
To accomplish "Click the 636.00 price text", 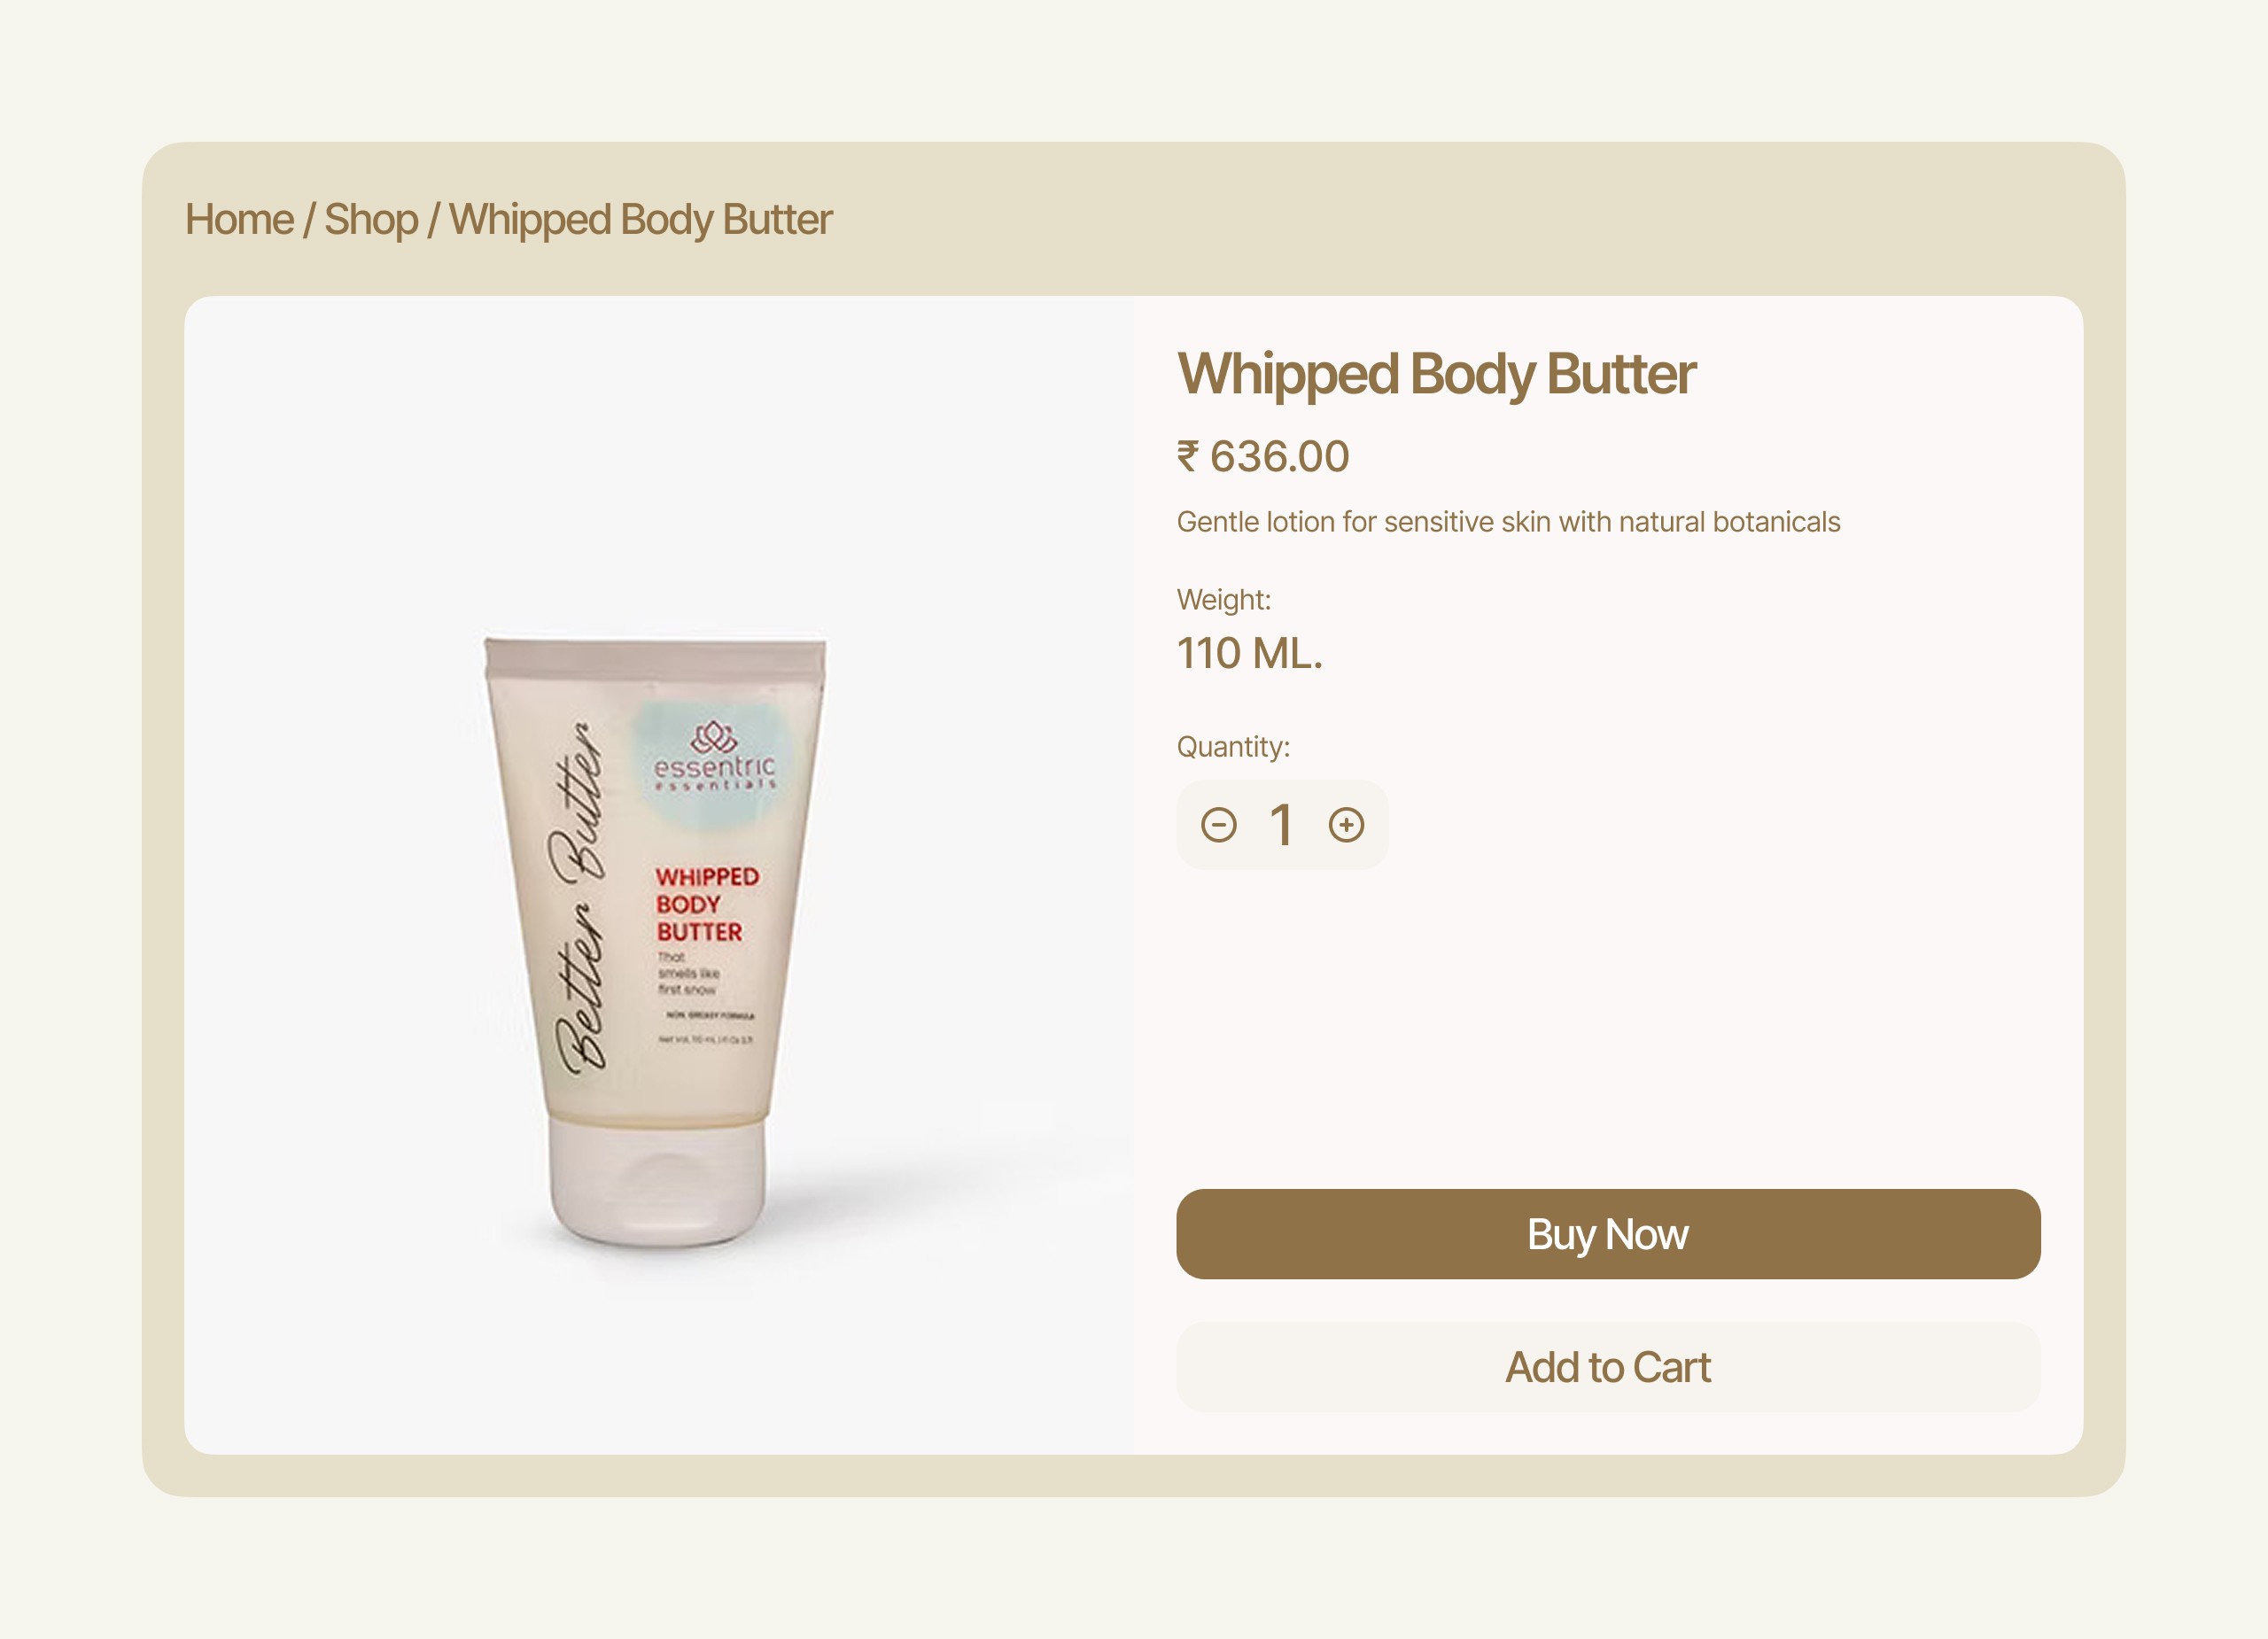I will tap(1279, 457).
